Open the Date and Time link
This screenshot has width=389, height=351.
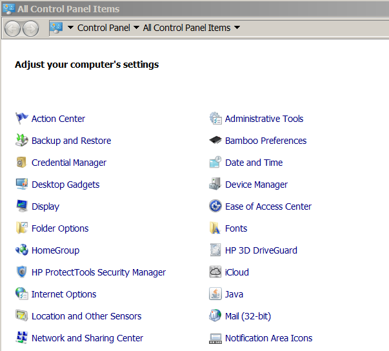click(254, 163)
